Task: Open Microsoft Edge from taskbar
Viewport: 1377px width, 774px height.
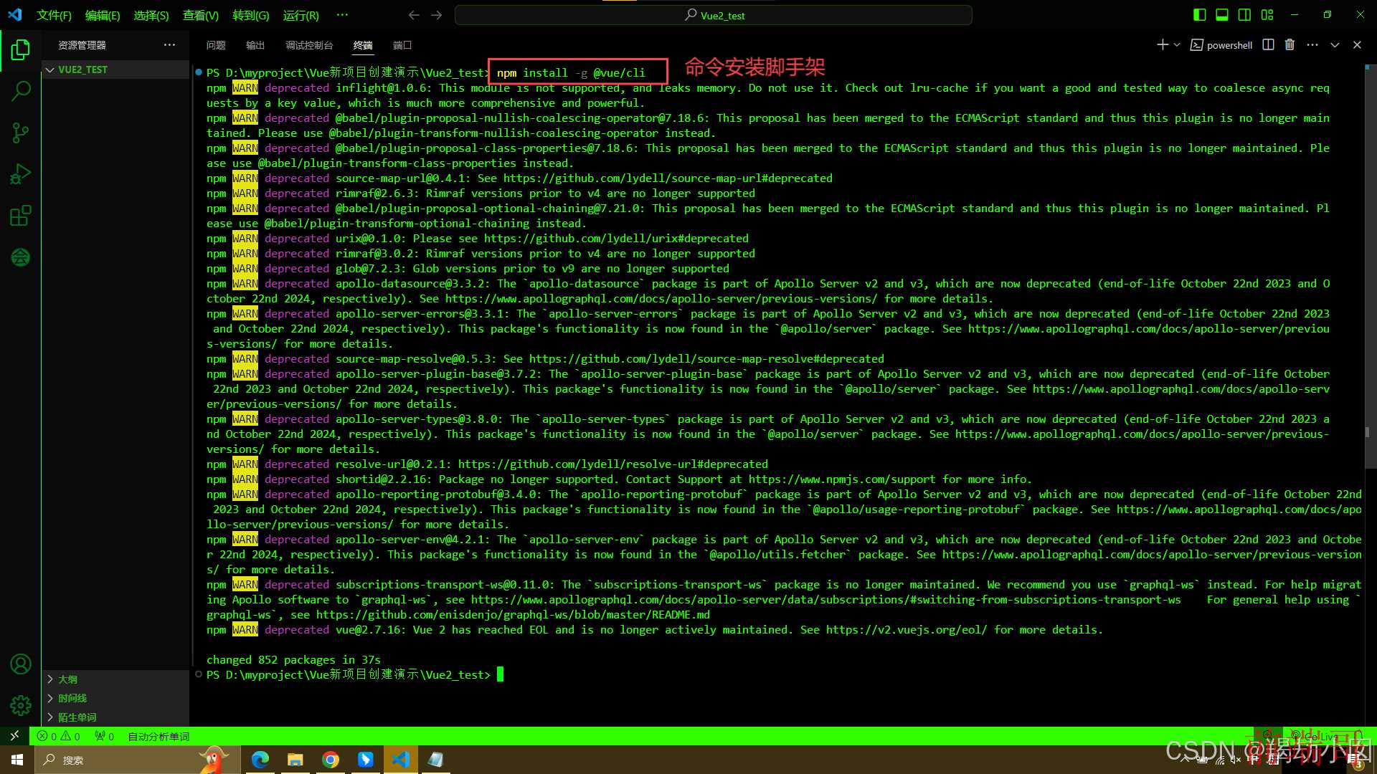Action: (x=260, y=760)
